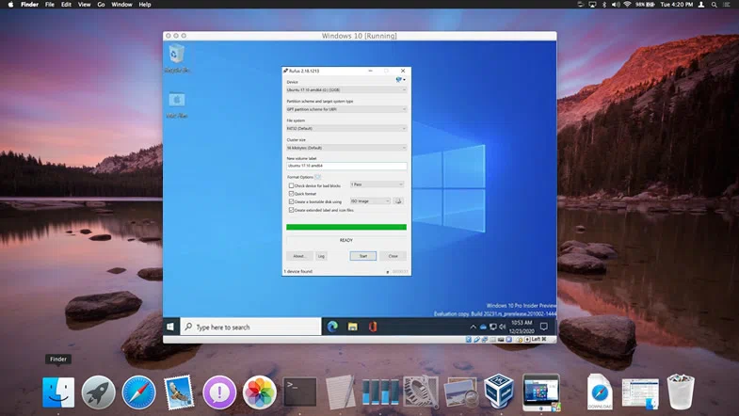Viewport: 739px width, 416px height.
Task: Click the Windows taskbar clock
Action: click(522, 327)
